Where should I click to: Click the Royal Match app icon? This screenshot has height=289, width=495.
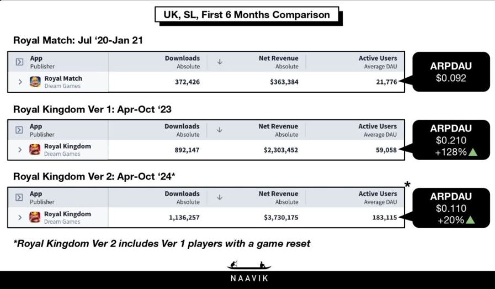(35, 82)
